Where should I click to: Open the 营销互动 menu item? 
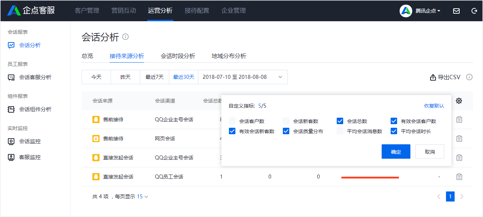(123, 10)
